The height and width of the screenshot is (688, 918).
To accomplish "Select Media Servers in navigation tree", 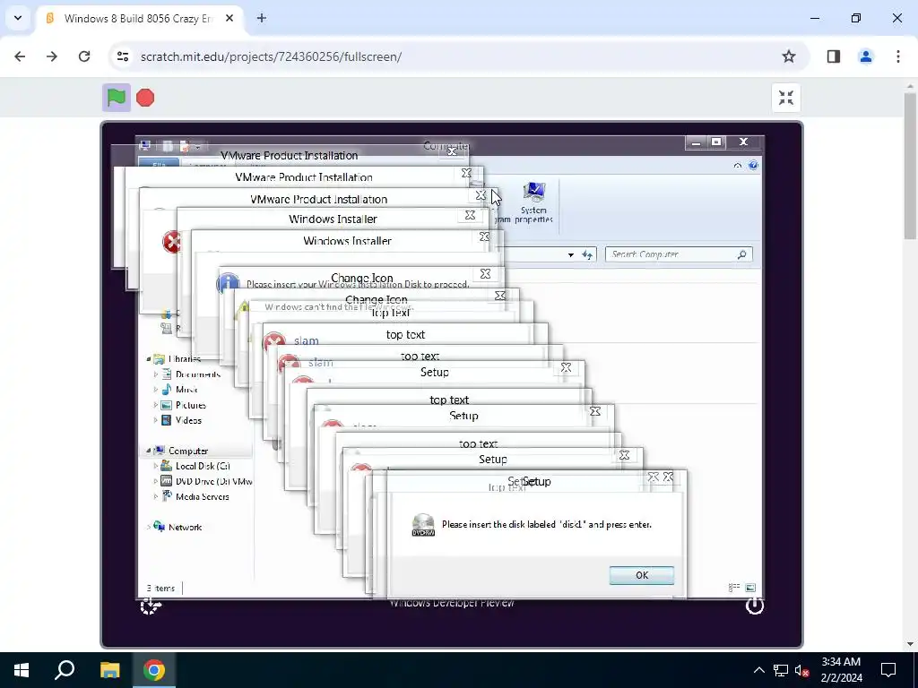I will [195, 496].
